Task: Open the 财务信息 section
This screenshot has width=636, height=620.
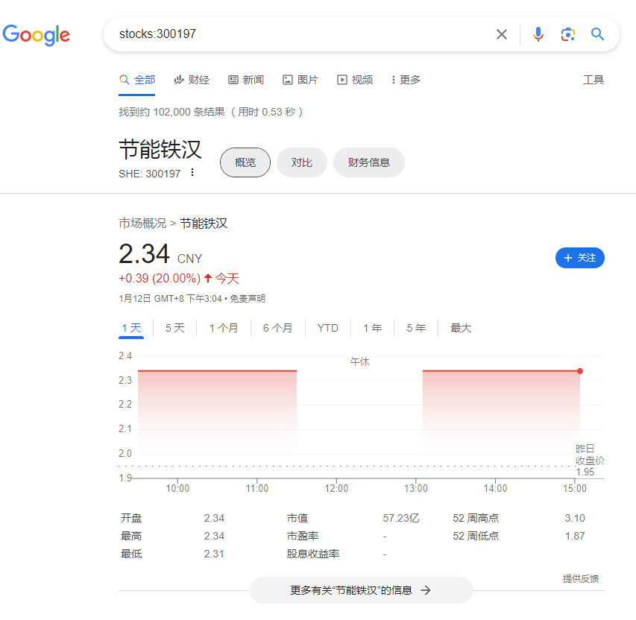Action: (x=368, y=162)
